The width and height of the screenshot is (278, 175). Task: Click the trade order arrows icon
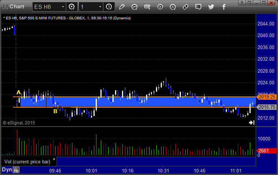(186, 7)
